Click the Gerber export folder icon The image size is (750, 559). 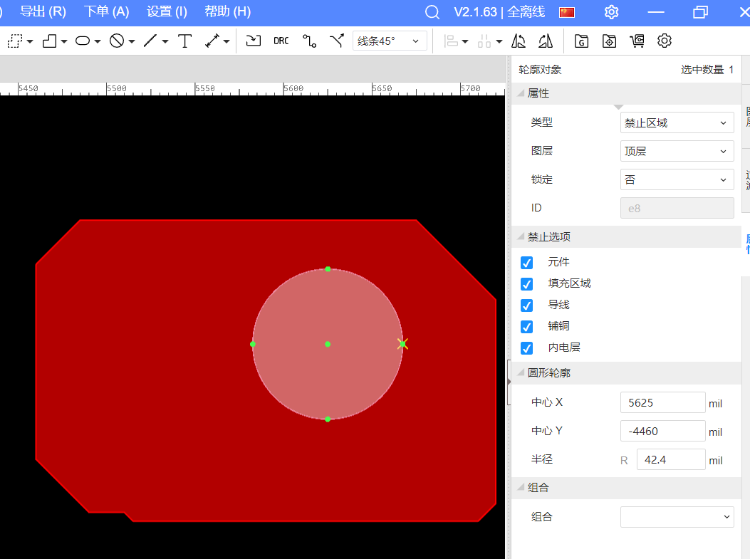click(x=581, y=41)
